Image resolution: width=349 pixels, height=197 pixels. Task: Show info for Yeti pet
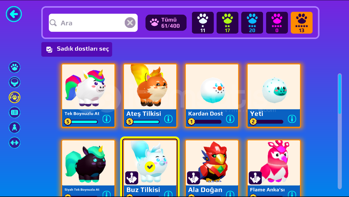[292, 119]
